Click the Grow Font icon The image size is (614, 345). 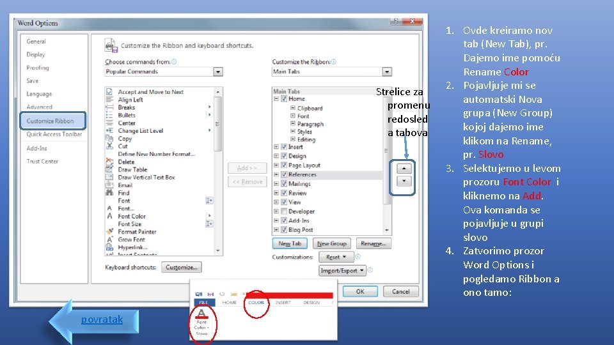coord(109,240)
